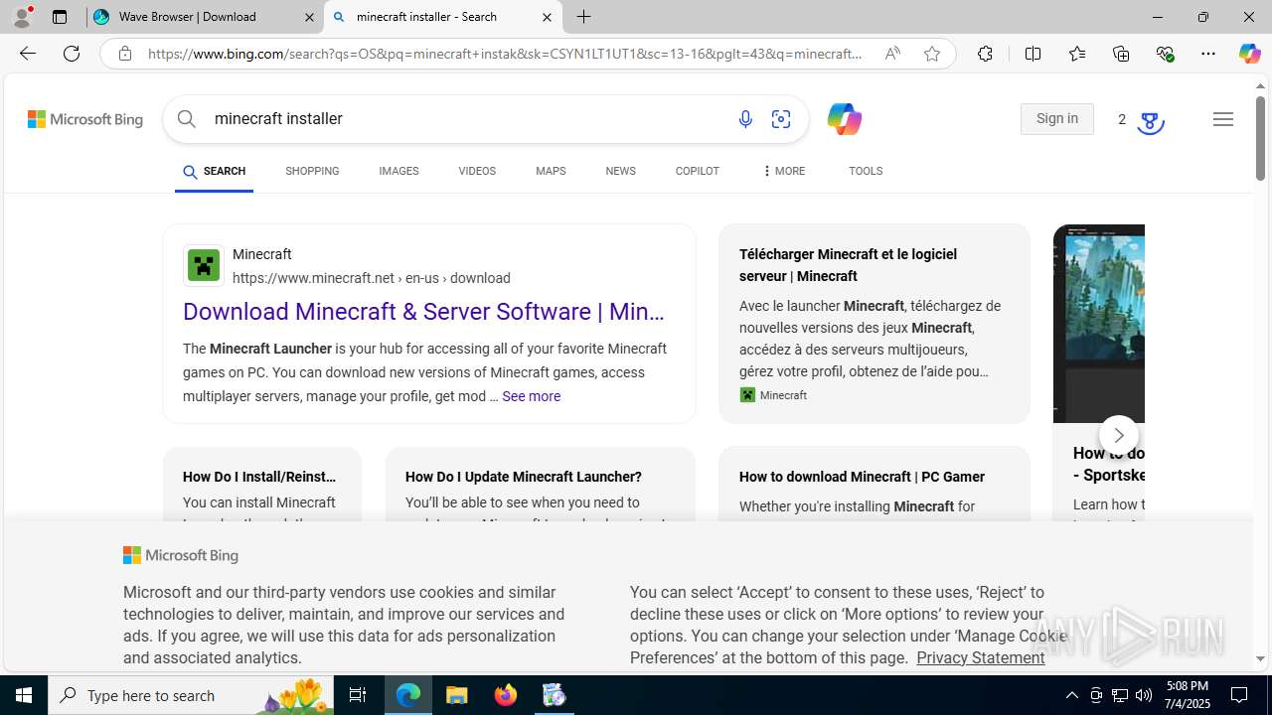This screenshot has width=1272, height=715.
Task: Open visual search camera icon
Action: point(781,119)
